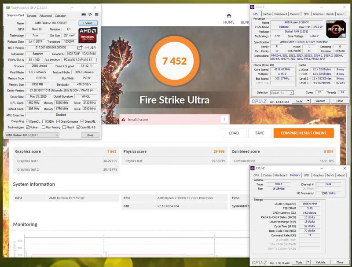Screen dimensions: 352x267
Task: Click the camera screenshot icon in GPU-Z
Action: pos(84,15)
